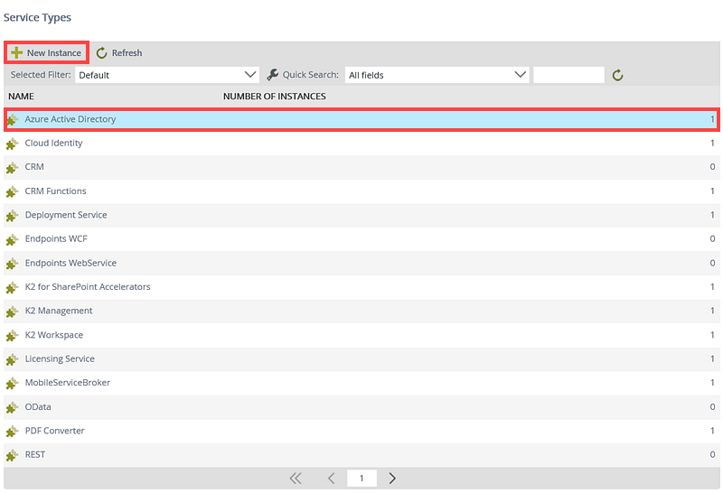723x493 pixels.
Task: Select the Endpoints WCF row
Action: pyautogui.click(x=361, y=239)
